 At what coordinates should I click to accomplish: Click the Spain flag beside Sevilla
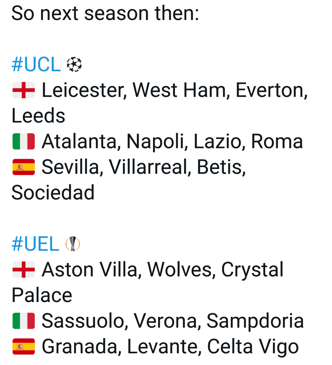click(x=24, y=167)
